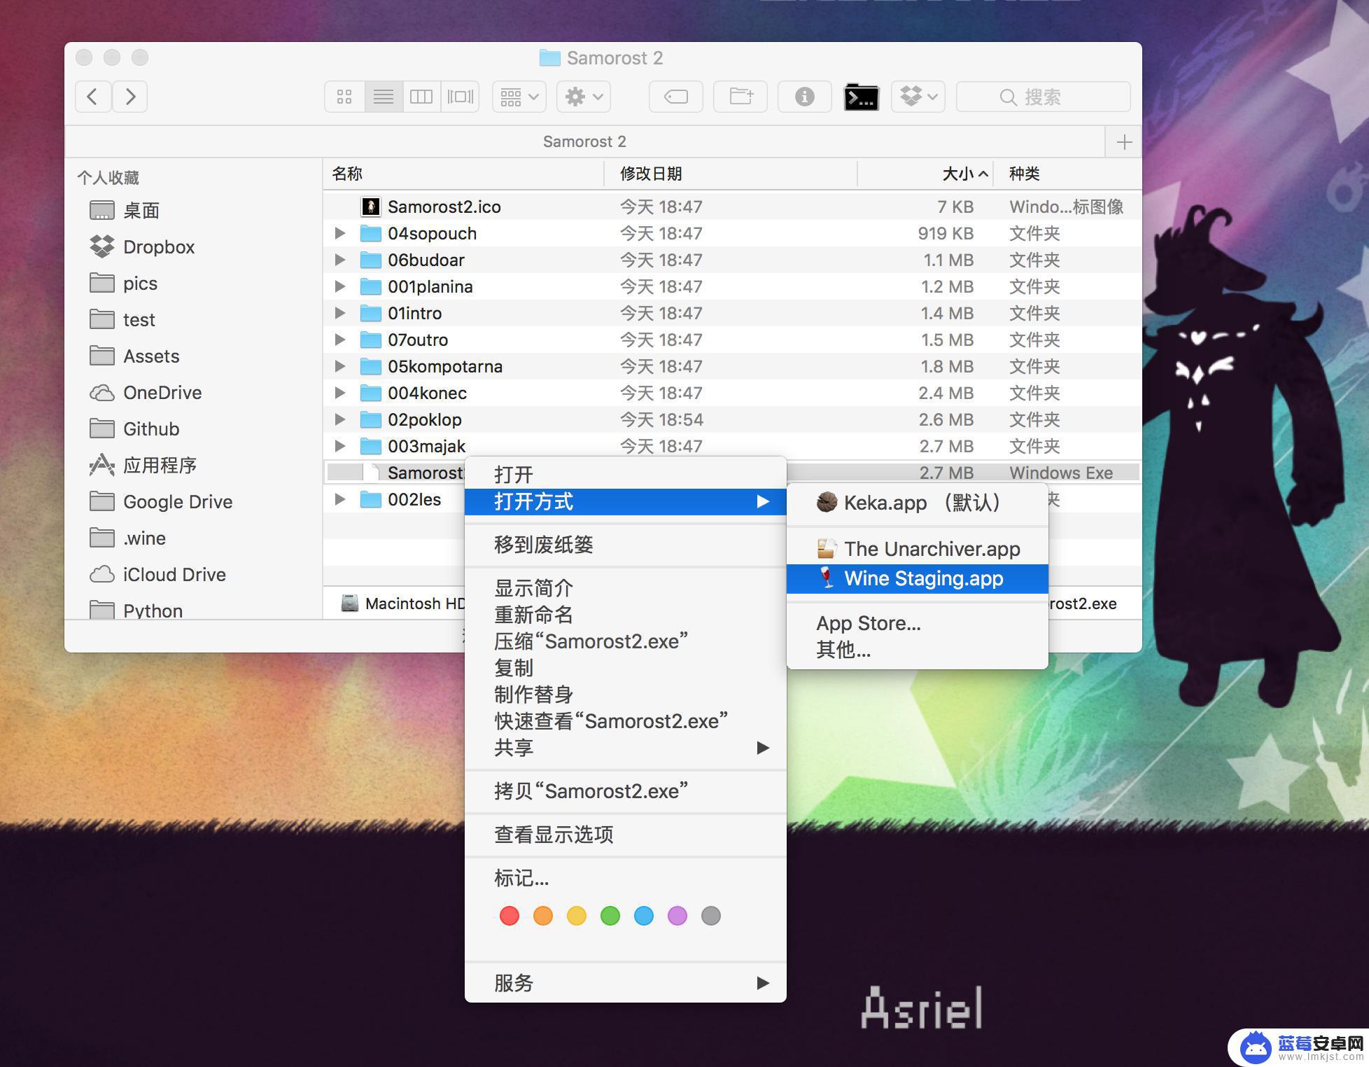Go forward with the Finder forward arrow
Image resolution: width=1369 pixels, height=1067 pixels.
(x=130, y=97)
